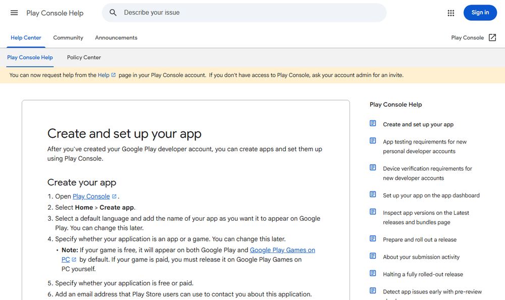Click the Play Console Help sidebar heading

pyautogui.click(x=395, y=105)
